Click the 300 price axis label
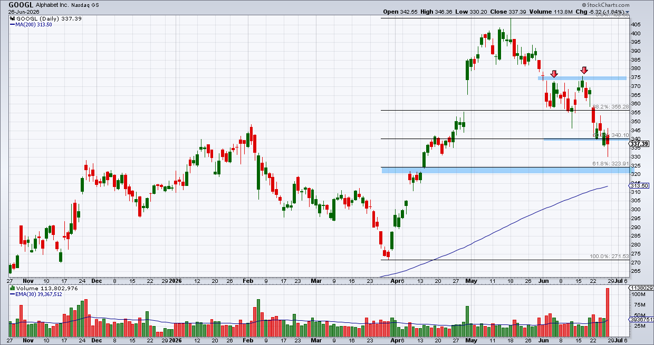Screen dimensions: 654x345 coord(637,210)
